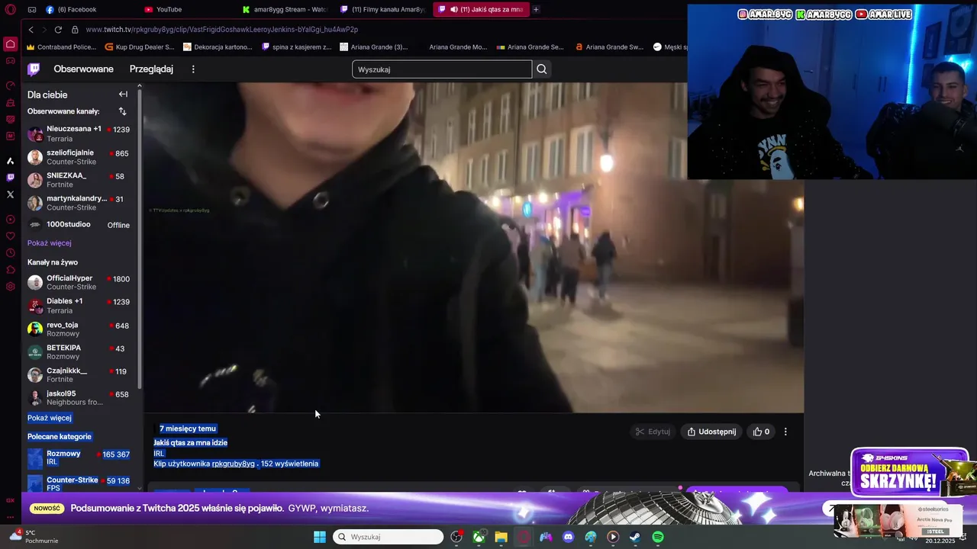The height and width of the screenshot is (549, 977).
Task: Open Steam from the taskbar
Action: tap(635, 537)
